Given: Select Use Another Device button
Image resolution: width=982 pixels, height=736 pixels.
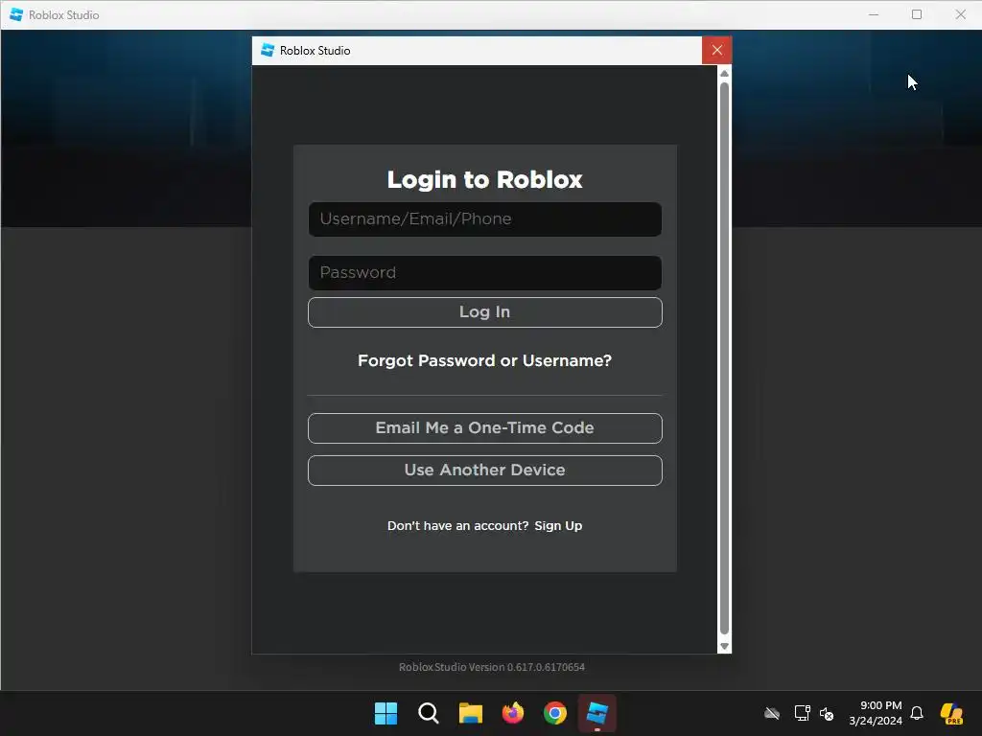Looking at the screenshot, I should 484,470.
